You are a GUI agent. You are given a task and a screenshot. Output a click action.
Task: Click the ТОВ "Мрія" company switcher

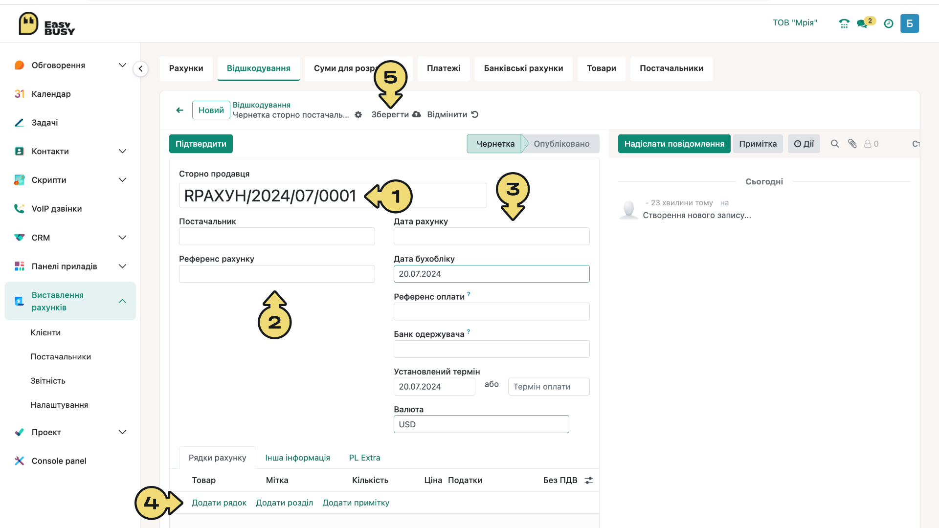(795, 23)
